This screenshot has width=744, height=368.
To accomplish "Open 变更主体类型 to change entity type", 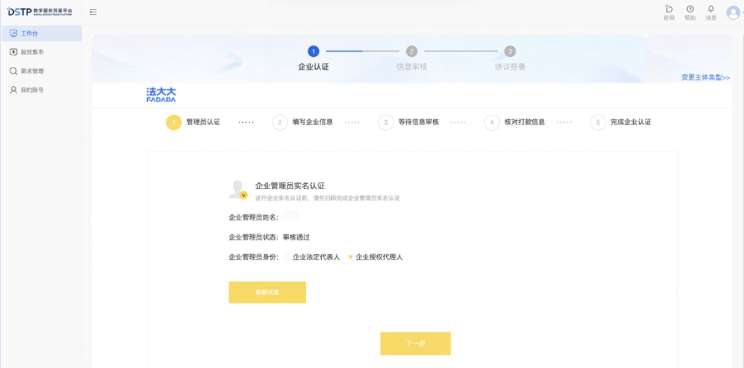I will (x=705, y=78).
